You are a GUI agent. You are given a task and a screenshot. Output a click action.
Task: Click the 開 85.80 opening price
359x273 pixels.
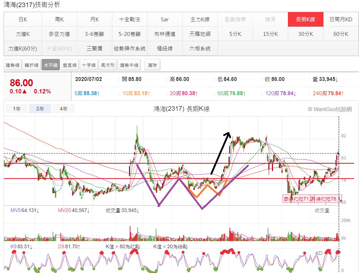pyautogui.click(x=132, y=79)
